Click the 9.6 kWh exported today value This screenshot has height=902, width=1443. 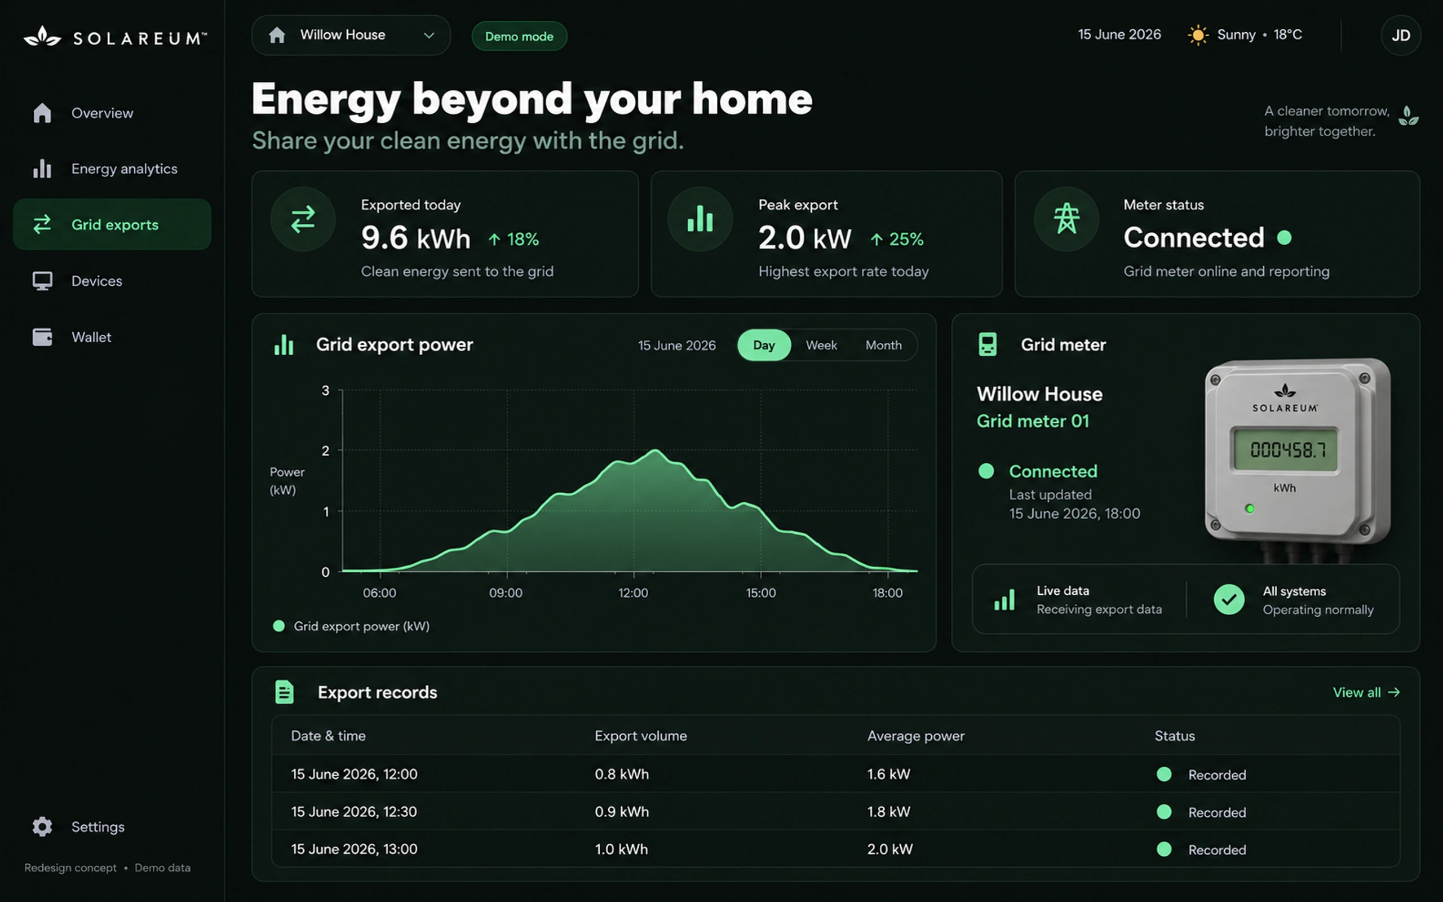[415, 238]
